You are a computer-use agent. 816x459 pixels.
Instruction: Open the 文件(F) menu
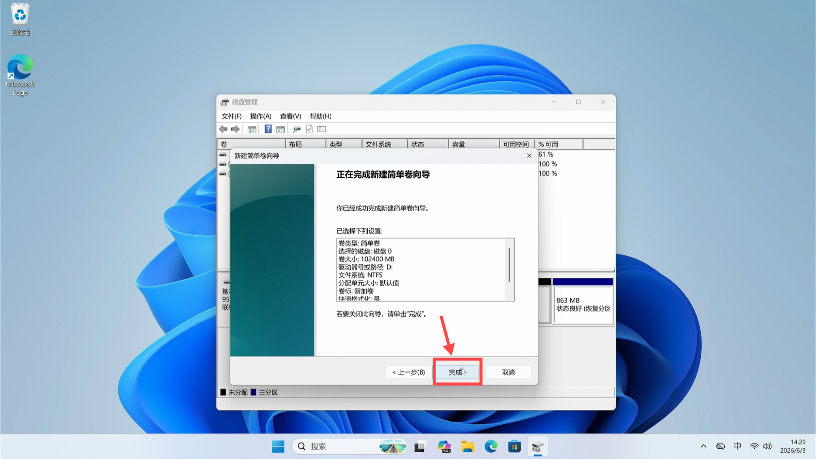[232, 117]
